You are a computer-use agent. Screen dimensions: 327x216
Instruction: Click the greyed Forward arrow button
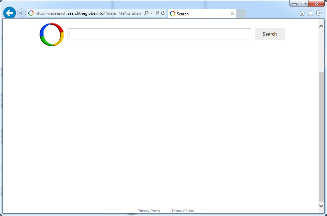click(x=21, y=13)
